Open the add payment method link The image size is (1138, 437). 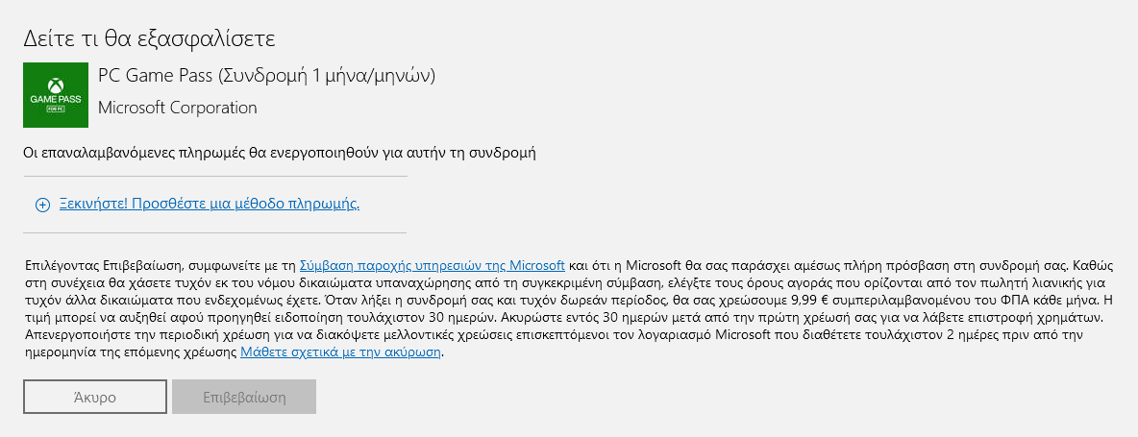tap(209, 204)
